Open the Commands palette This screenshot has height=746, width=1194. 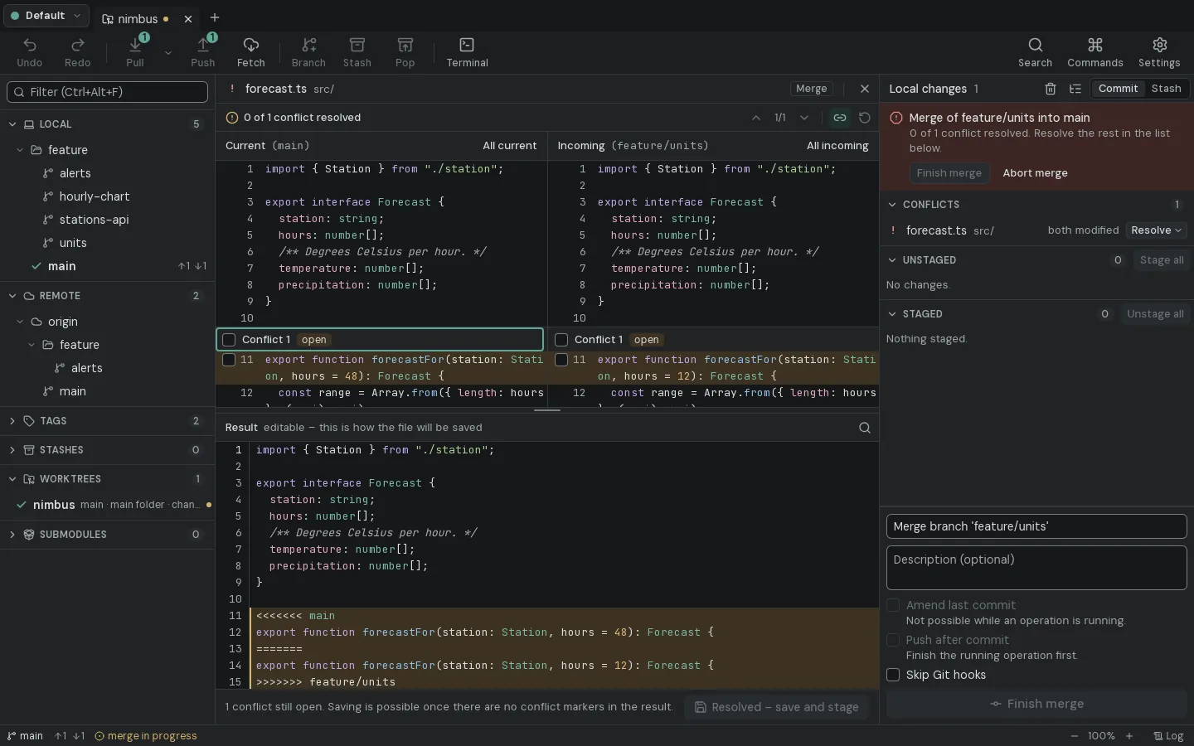pyautogui.click(x=1095, y=52)
